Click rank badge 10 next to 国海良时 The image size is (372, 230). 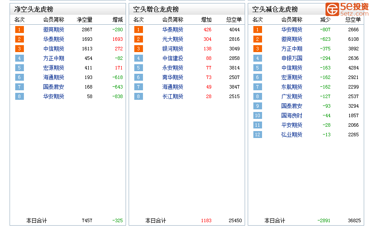coord(258,115)
